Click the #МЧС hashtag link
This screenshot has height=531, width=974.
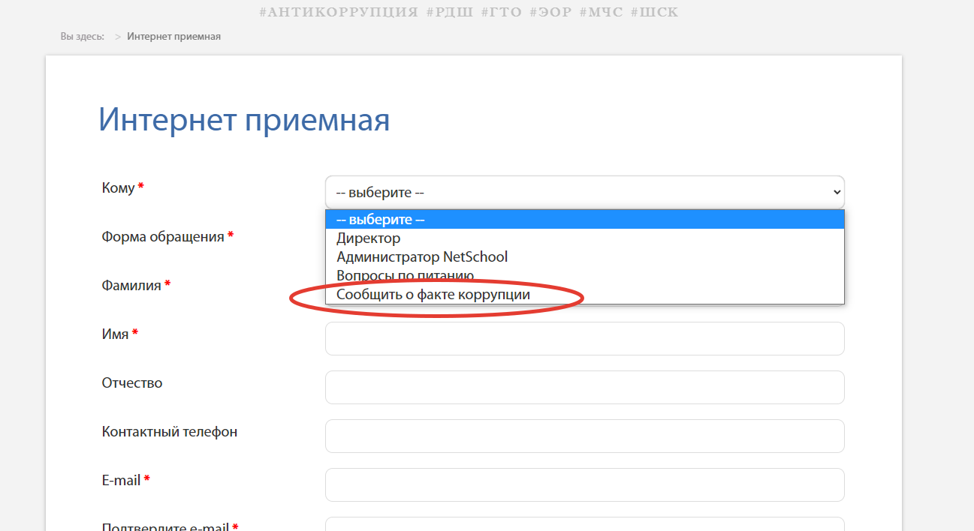pos(601,12)
